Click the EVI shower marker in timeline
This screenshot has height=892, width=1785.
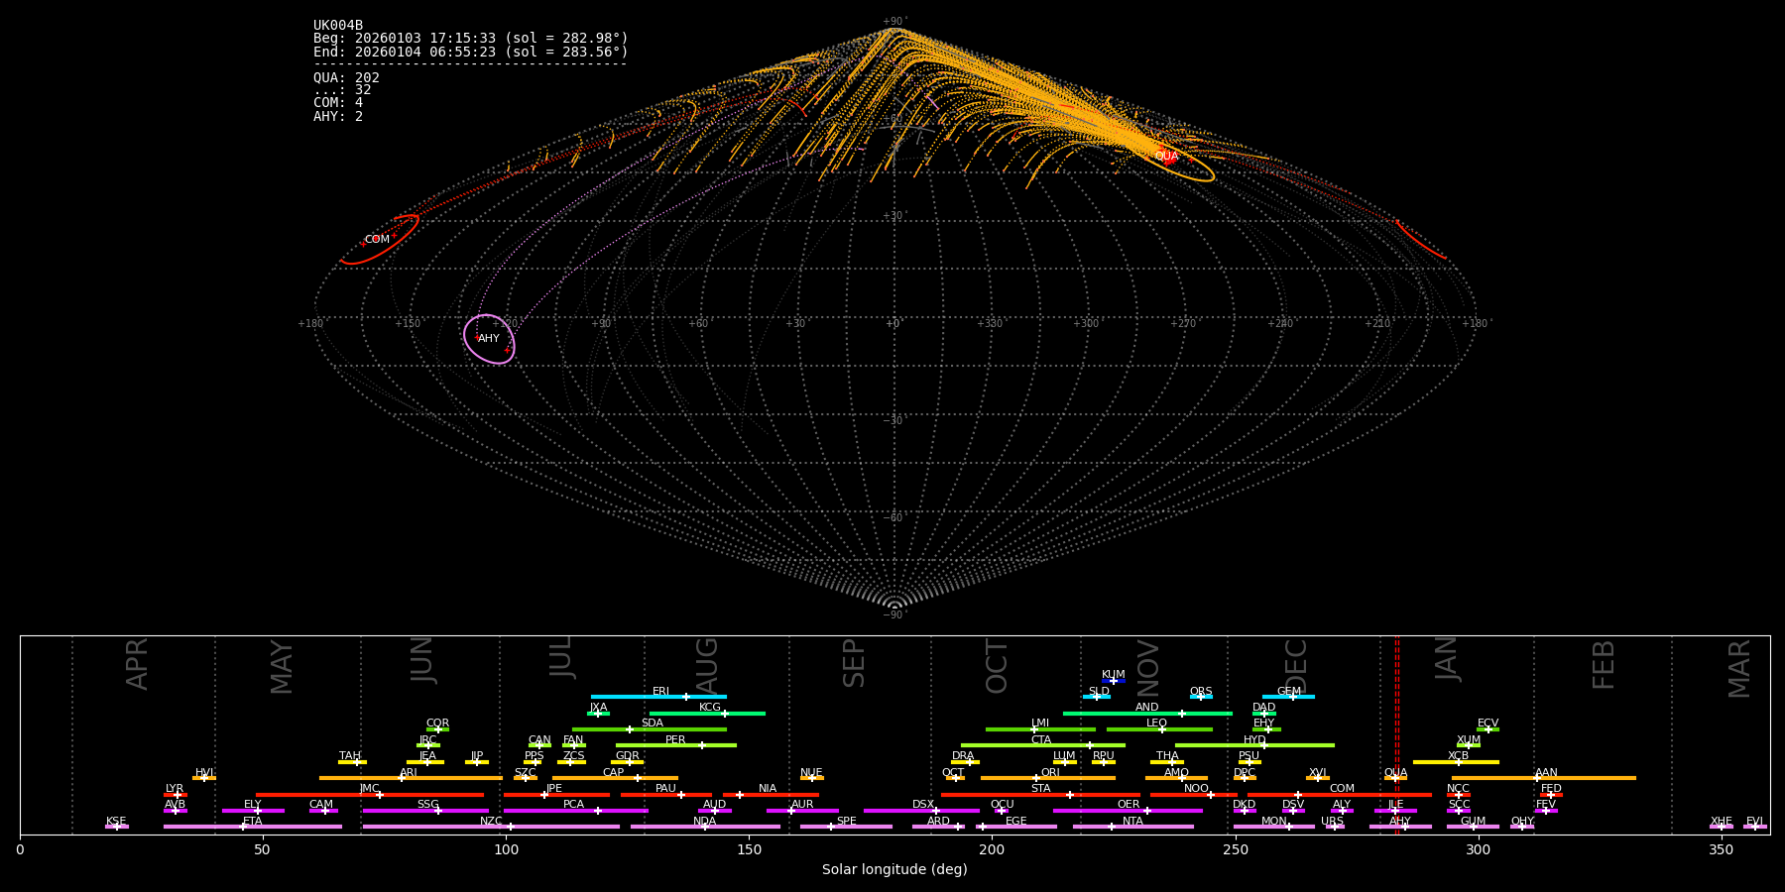click(1754, 827)
